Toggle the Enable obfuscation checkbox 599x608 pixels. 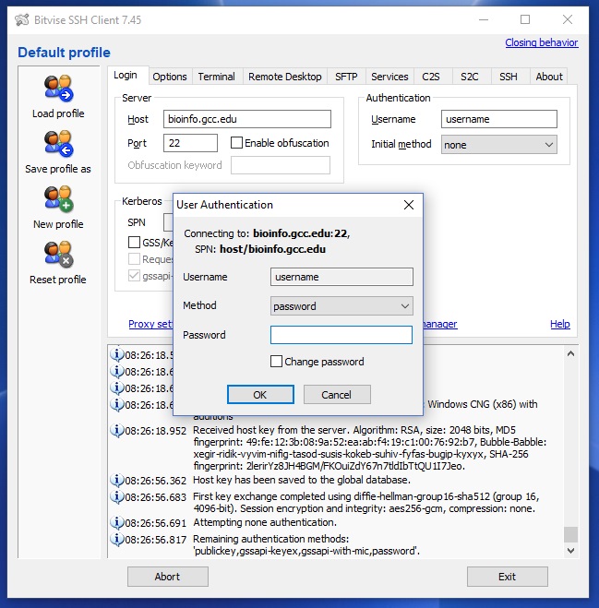point(237,143)
